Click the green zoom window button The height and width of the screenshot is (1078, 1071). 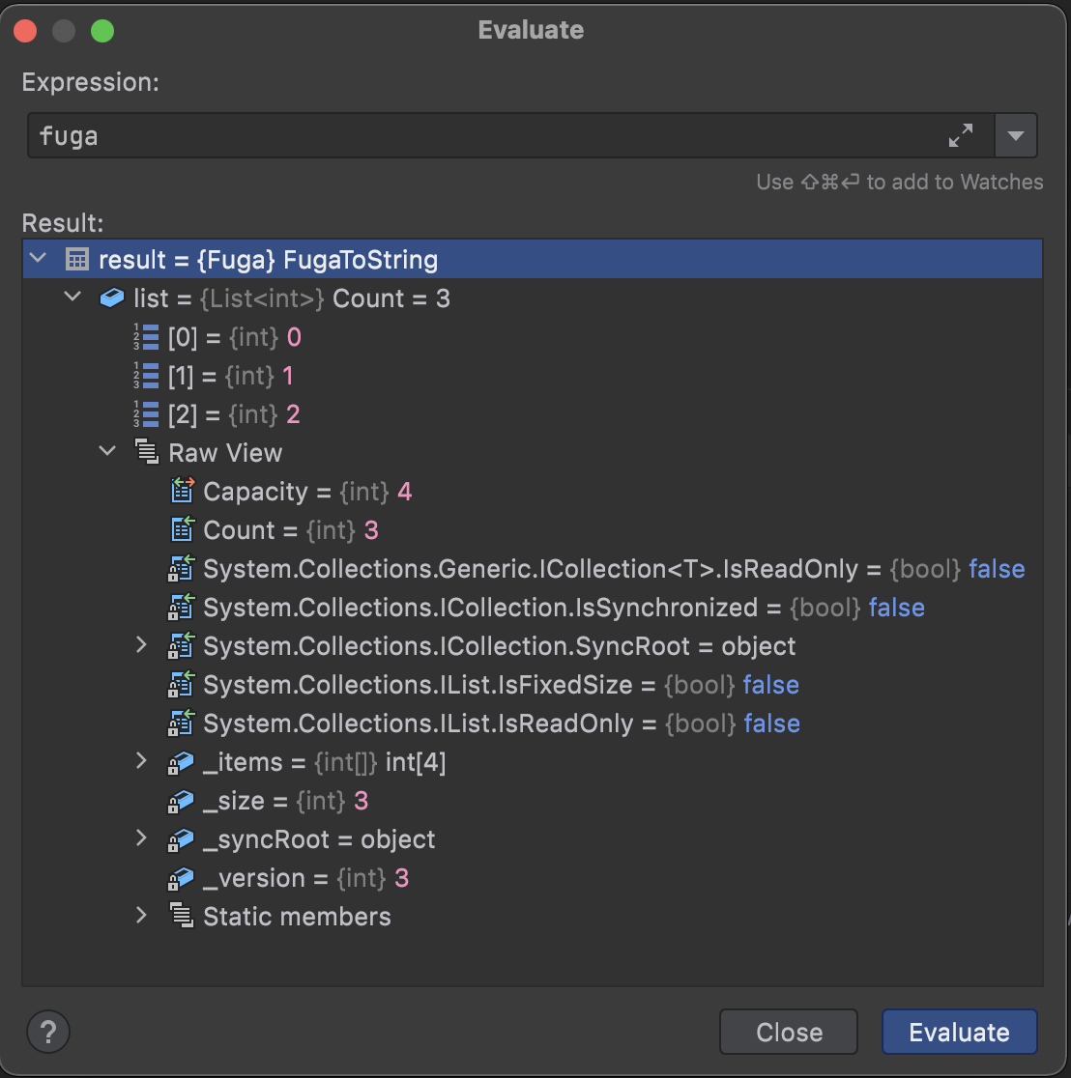click(102, 31)
